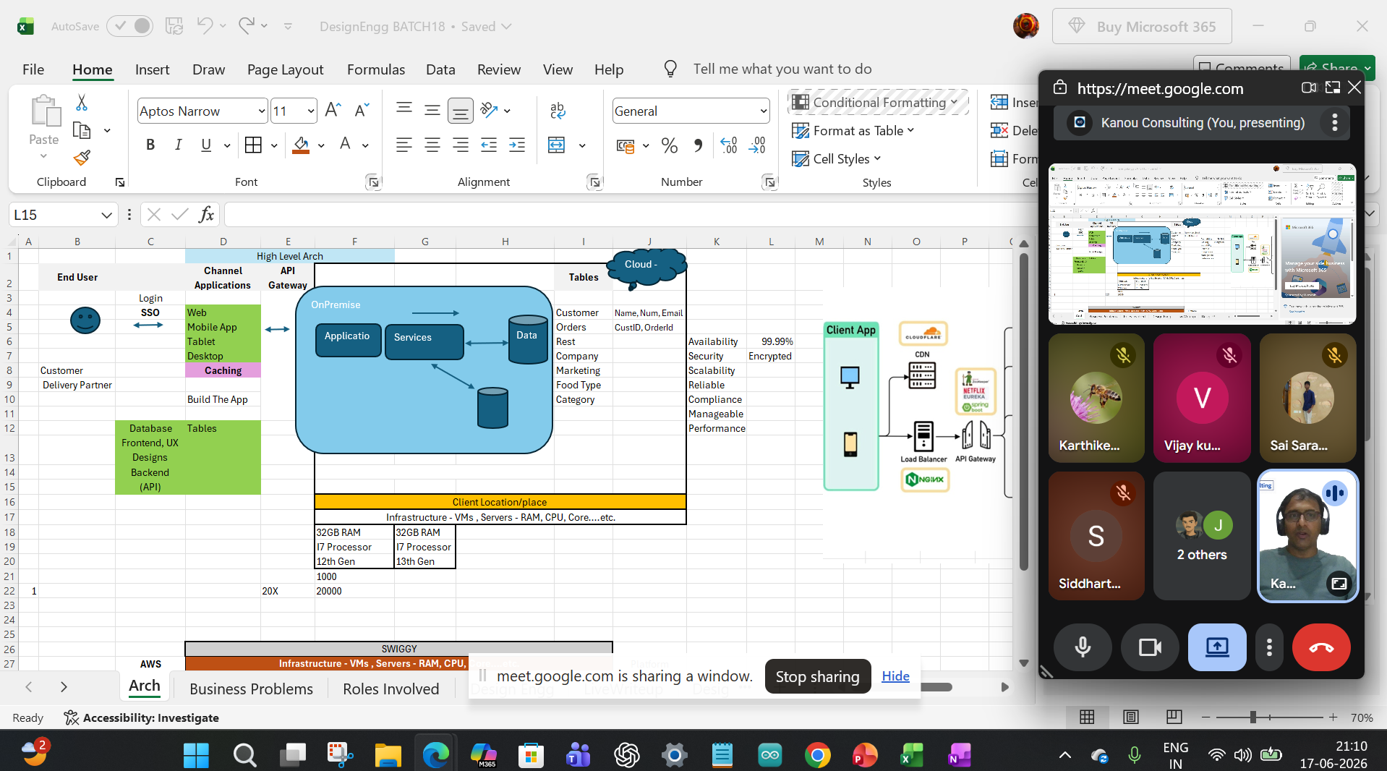This screenshot has height=771, width=1387.
Task: Switch to the Page Layout tab
Action: click(285, 69)
